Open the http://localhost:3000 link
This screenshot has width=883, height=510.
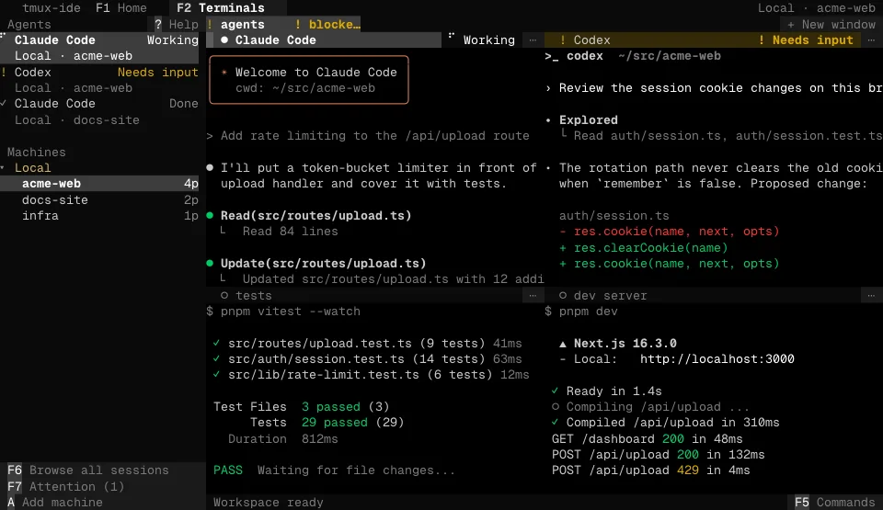(x=717, y=359)
